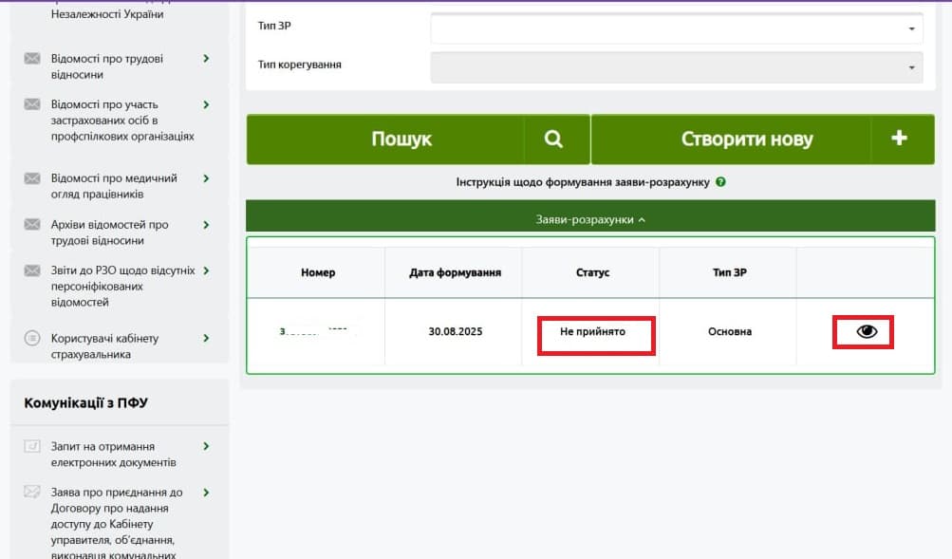This screenshot has height=559, width=952.
Task: Click the magnifying glass search icon
Action: pos(553,139)
